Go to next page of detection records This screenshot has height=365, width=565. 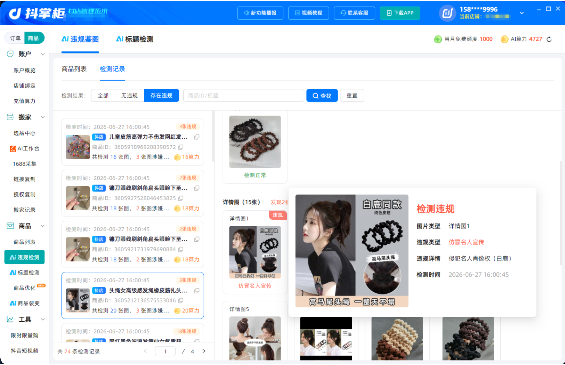(x=204, y=351)
